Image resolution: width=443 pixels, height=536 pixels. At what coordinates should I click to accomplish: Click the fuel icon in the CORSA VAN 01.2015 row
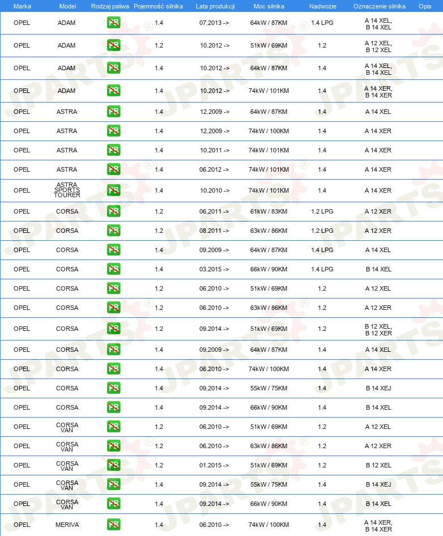coord(113,465)
